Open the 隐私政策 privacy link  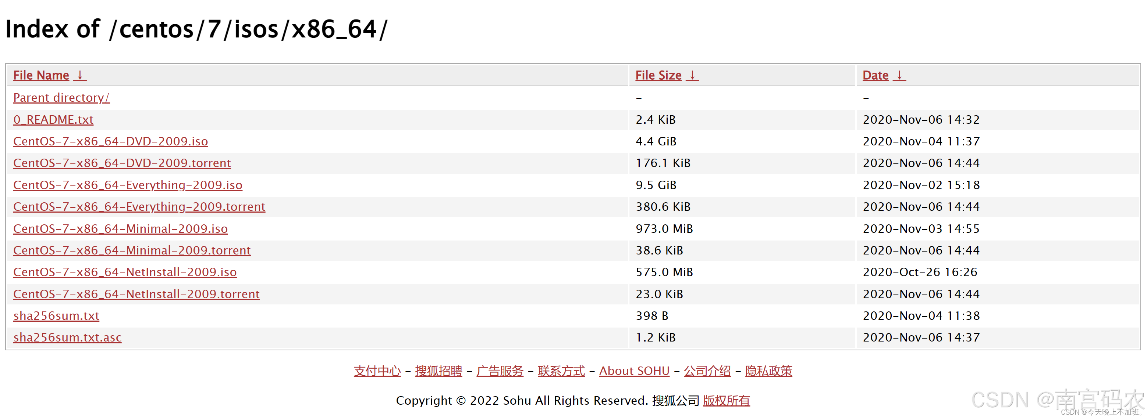(768, 371)
